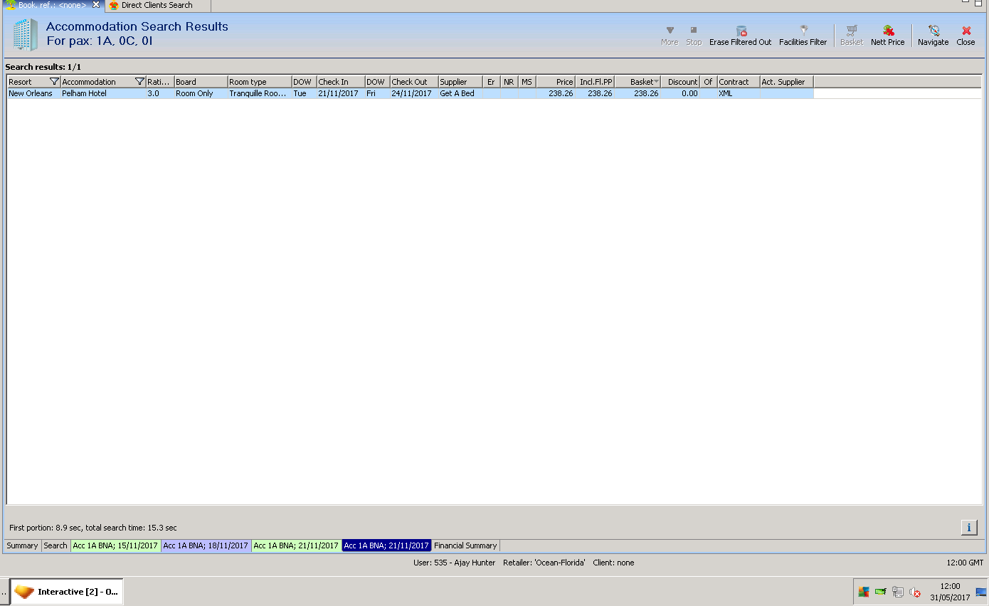
Task: Click the muted volume icon in system tray
Action: pyautogui.click(x=915, y=592)
